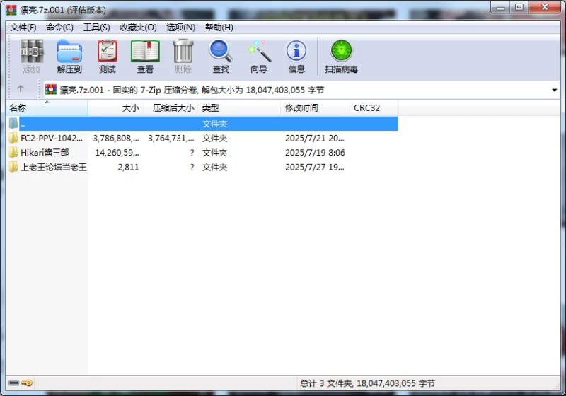The width and height of the screenshot is (566, 396).
Task: Click the key password icon in status bar
Action: [27, 383]
